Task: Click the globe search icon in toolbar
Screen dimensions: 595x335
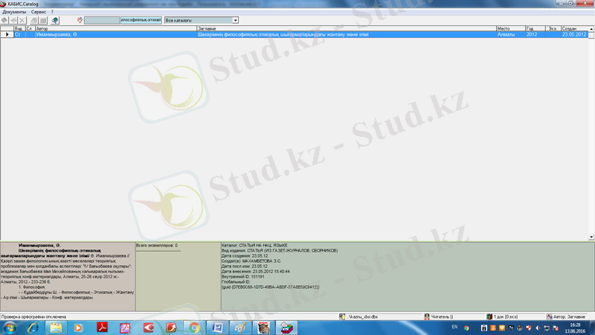Action: 55,20
